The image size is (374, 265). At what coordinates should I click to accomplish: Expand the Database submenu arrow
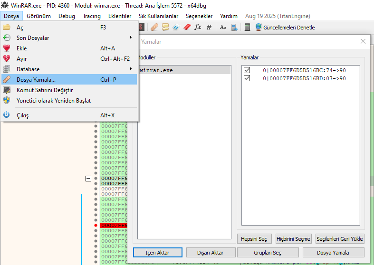(131, 69)
